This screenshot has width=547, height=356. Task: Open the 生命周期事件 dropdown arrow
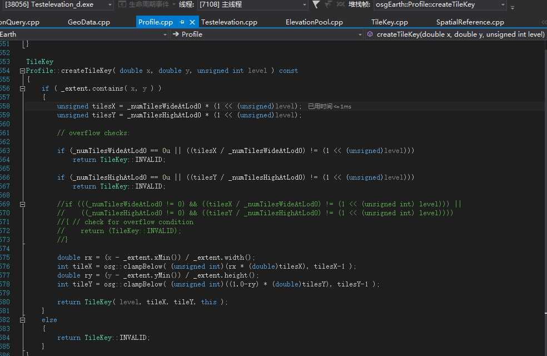pyautogui.click(x=174, y=4)
